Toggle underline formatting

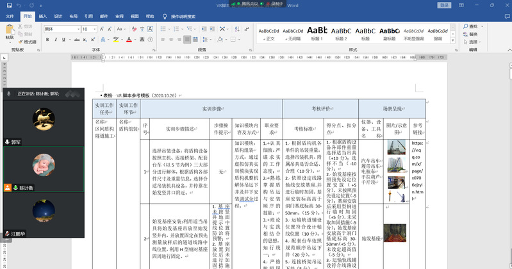point(63,40)
